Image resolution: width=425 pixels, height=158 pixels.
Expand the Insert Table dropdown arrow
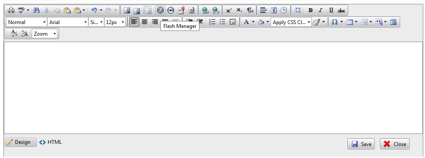pyautogui.click(x=356, y=22)
